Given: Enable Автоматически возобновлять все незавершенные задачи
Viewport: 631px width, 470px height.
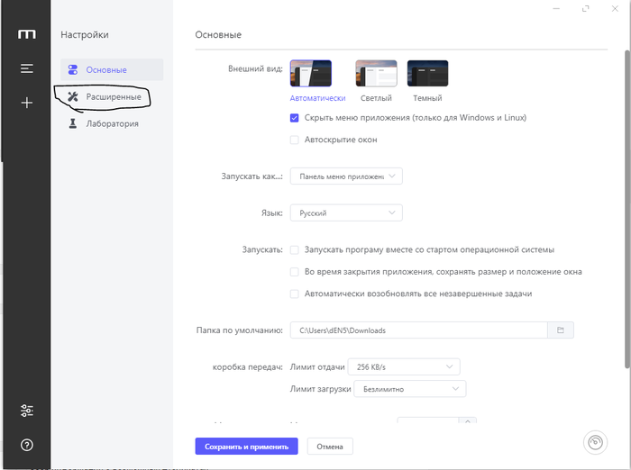Looking at the screenshot, I should 295,294.
